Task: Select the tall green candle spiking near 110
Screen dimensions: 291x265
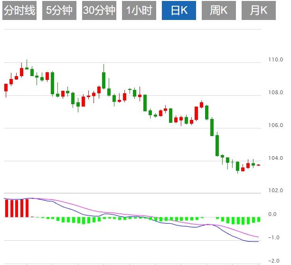Action: click(x=103, y=79)
